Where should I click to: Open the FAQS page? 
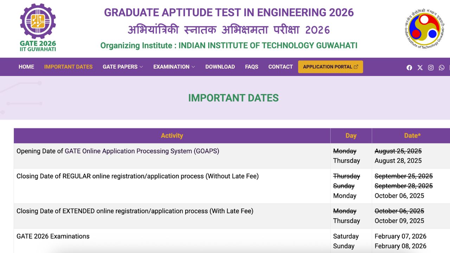(x=251, y=67)
